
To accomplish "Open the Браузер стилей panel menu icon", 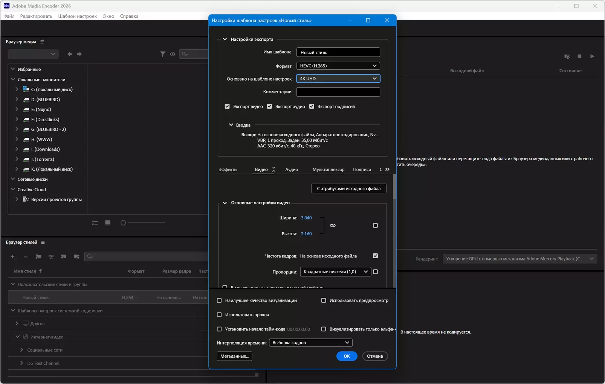I will [43, 242].
